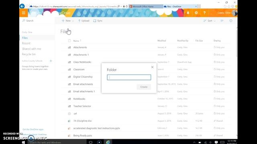Click the Modified By column header
257x144 pixels.
pos(183,41)
